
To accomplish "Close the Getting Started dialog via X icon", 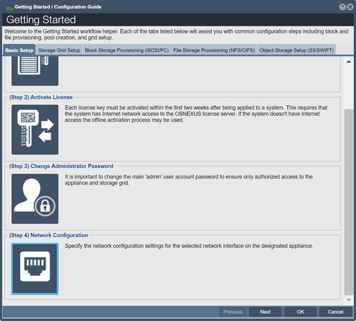I will point(350,7).
